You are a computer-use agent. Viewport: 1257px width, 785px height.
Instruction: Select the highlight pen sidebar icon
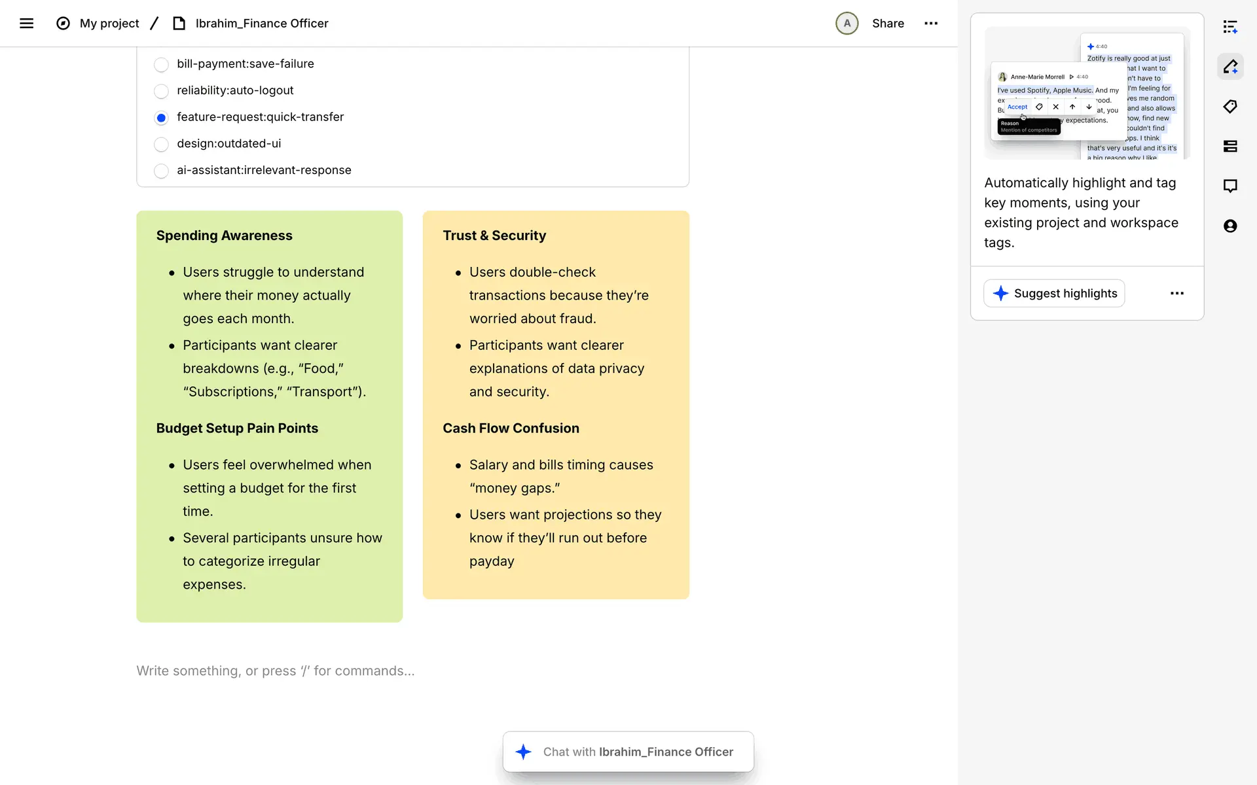coord(1230,67)
